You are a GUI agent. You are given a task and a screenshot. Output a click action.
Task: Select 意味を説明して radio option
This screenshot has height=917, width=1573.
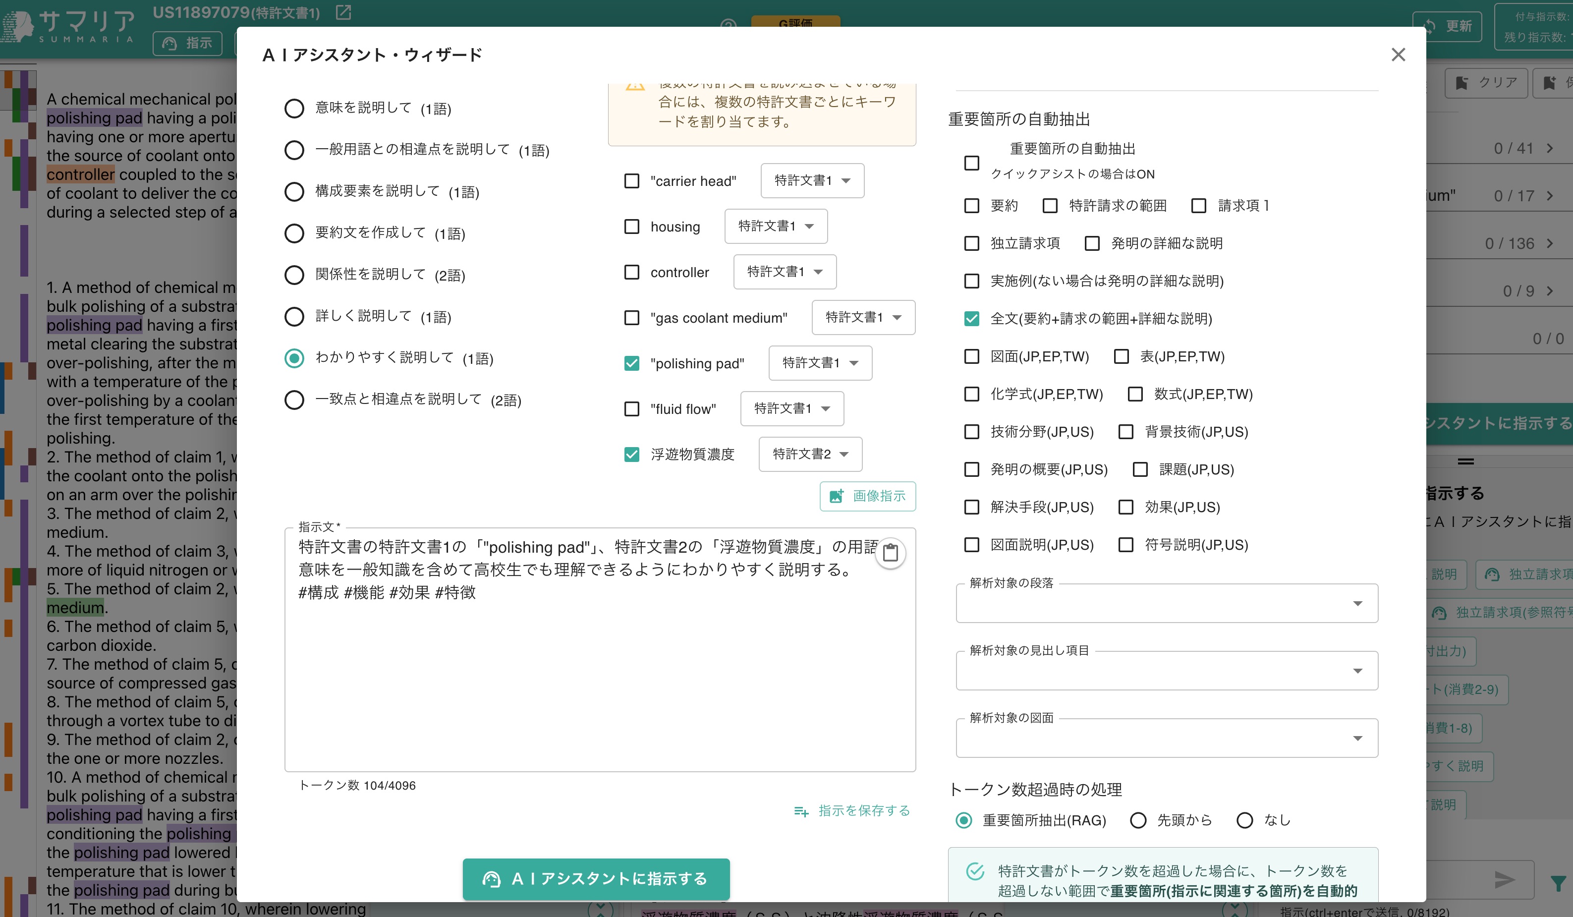pyautogui.click(x=294, y=109)
